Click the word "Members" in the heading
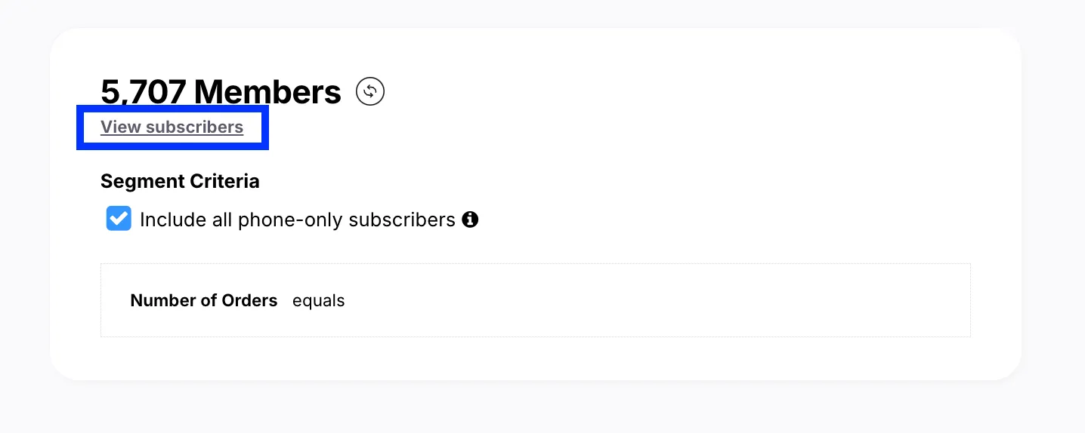1085x433 pixels. 267,92
